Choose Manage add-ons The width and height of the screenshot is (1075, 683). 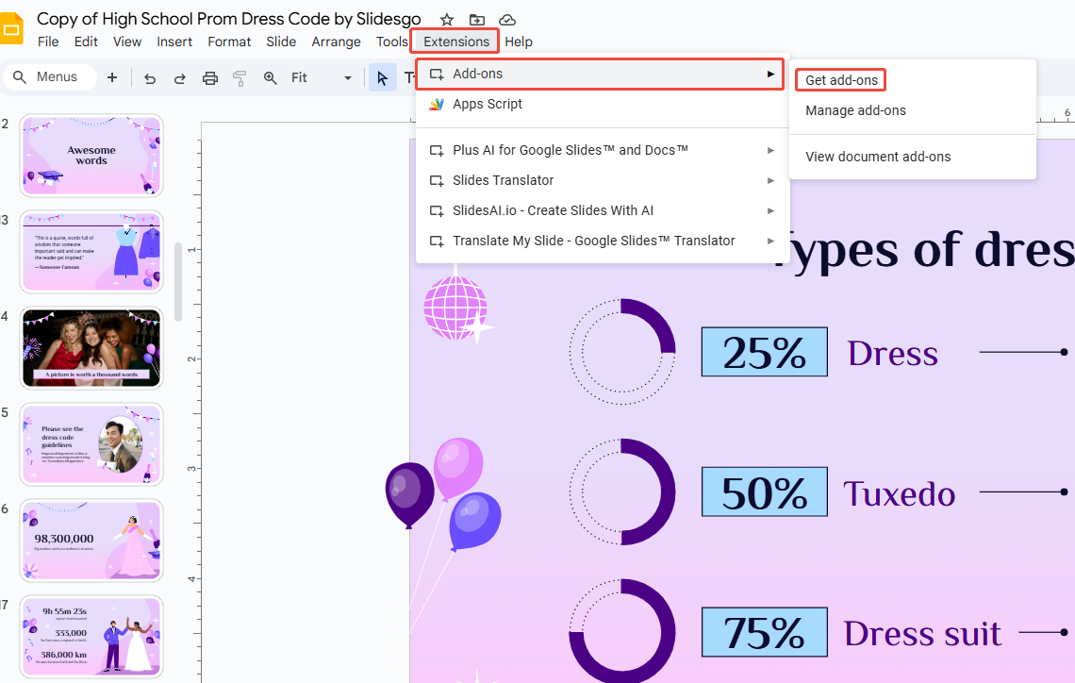[x=854, y=110]
